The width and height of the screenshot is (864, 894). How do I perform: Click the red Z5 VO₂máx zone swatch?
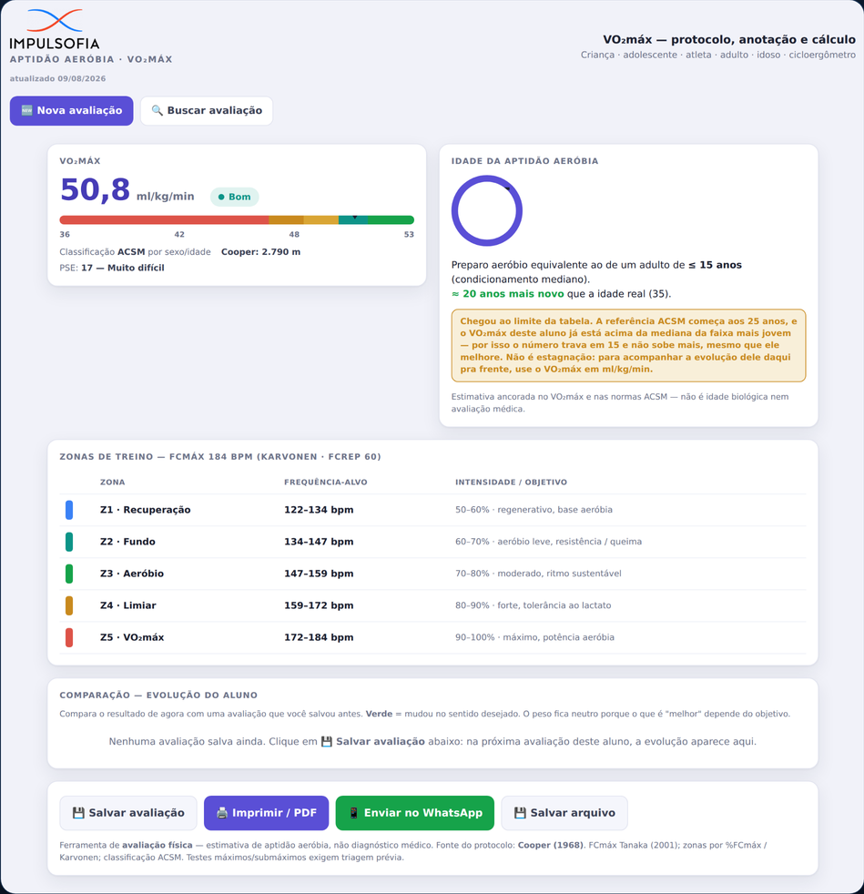click(69, 637)
